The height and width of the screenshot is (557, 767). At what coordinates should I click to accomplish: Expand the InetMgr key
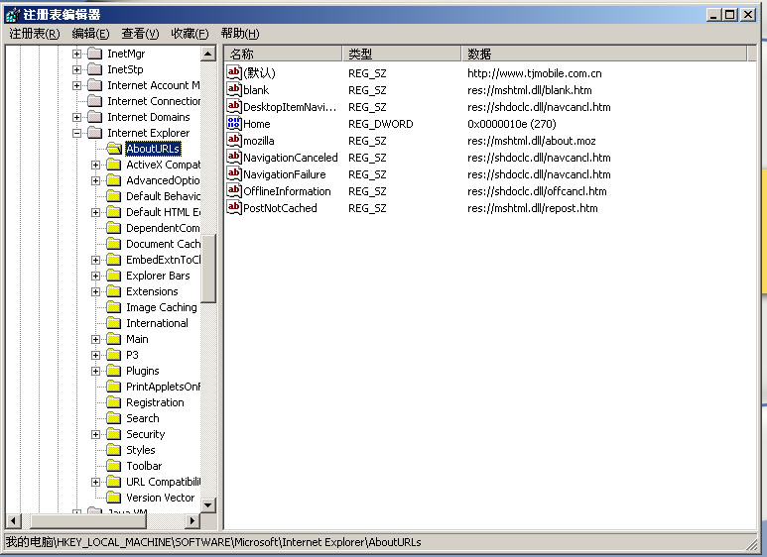coord(76,54)
